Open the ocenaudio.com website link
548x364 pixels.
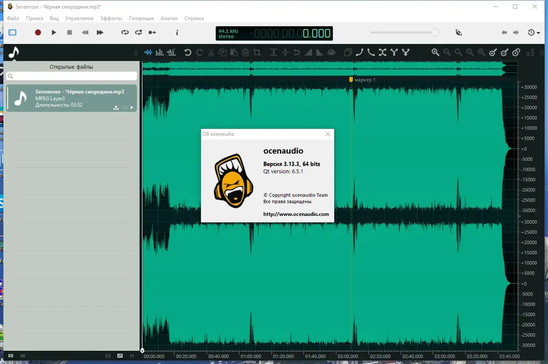pyautogui.click(x=296, y=214)
